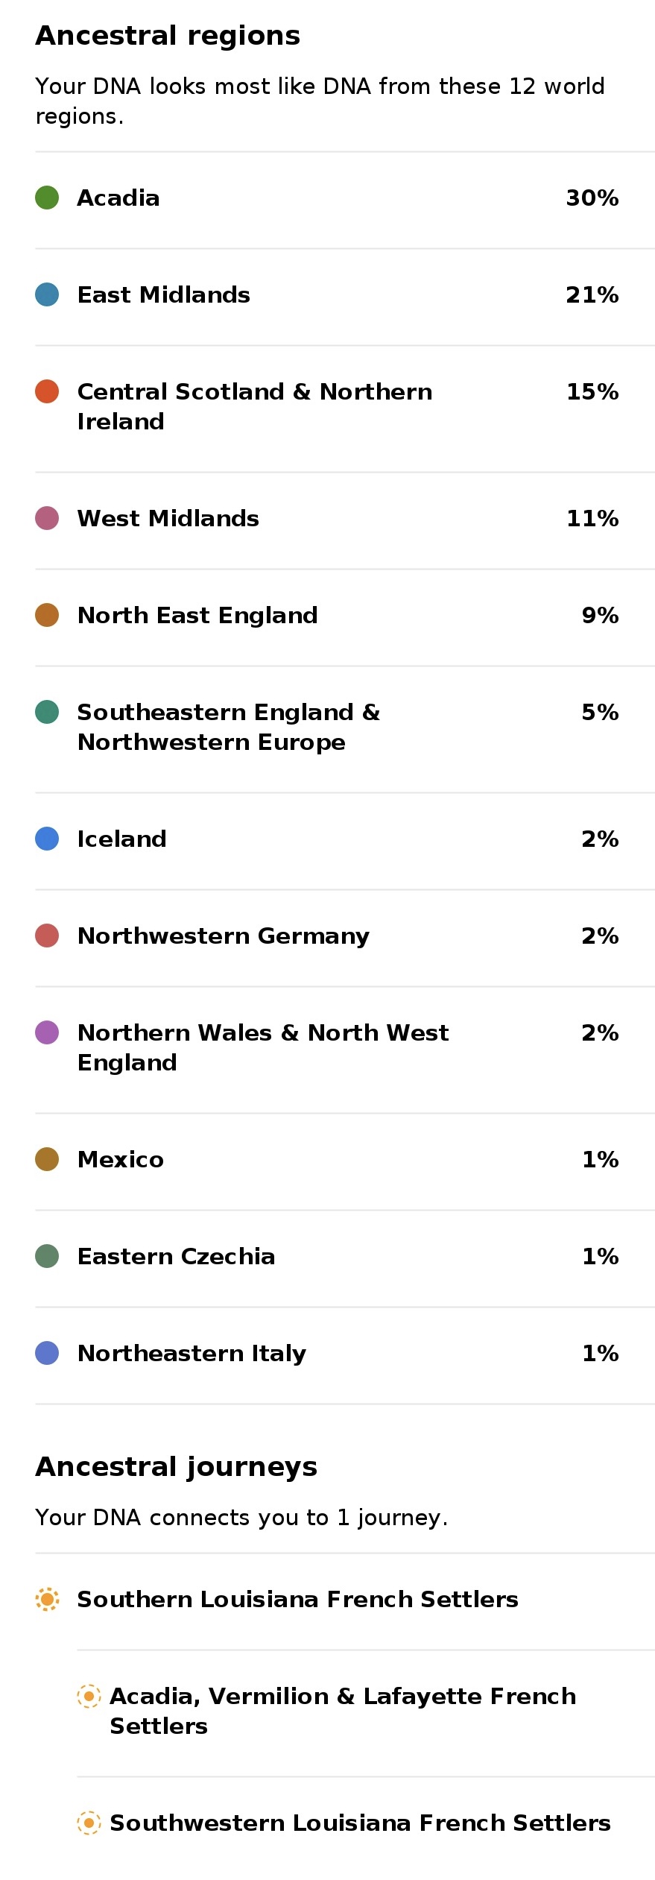This screenshot has height=1880, width=655.
Task: Click the green Acadia color dot
Action: pos(47,198)
